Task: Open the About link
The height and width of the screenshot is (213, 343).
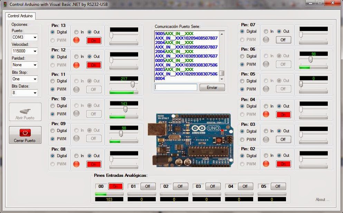Action: (322, 200)
